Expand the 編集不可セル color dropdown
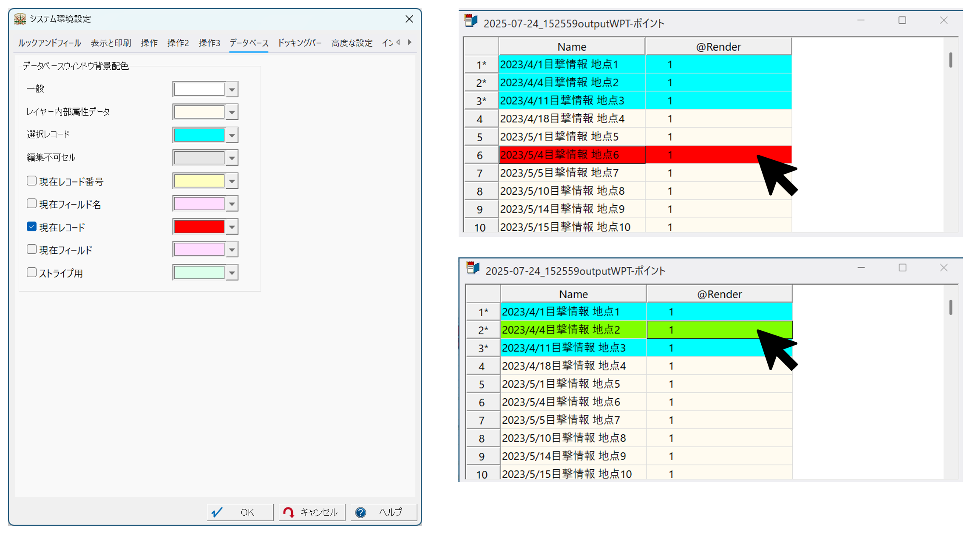Viewport: 970px width, 533px height. pyautogui.click(x=232, y=158)
